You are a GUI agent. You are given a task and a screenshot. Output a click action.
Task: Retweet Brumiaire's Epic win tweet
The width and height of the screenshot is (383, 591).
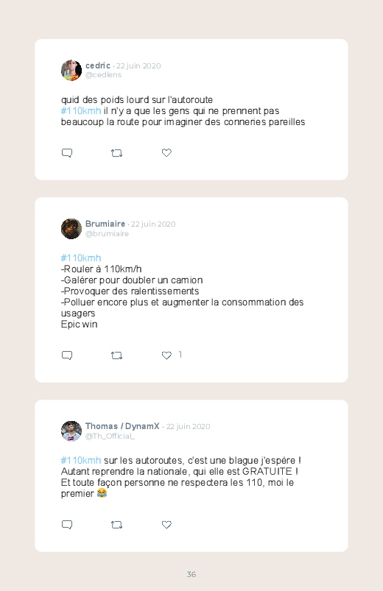(x=116, y=355)
